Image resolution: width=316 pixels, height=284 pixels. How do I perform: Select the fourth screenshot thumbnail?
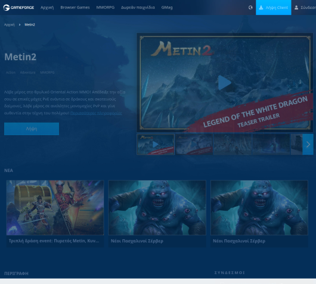pyautogui.click(x=271, y=144)
